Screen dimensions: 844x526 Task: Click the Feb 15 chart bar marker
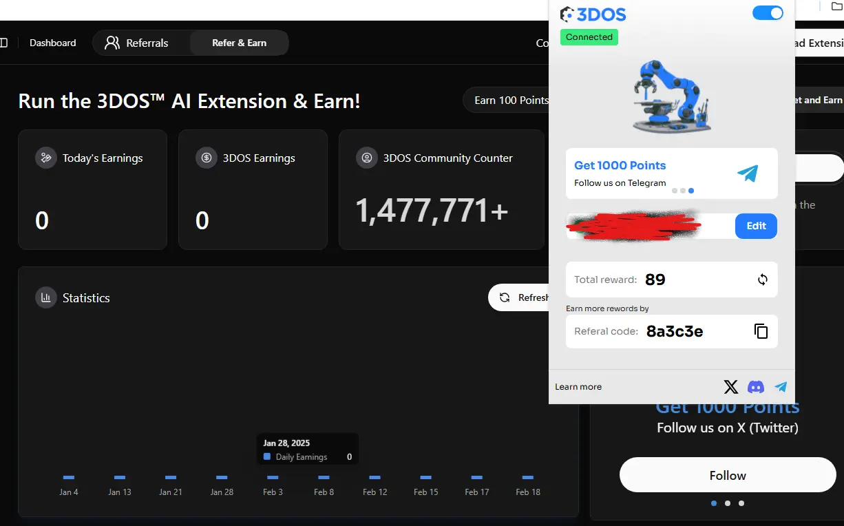click(x=425, y=477)
